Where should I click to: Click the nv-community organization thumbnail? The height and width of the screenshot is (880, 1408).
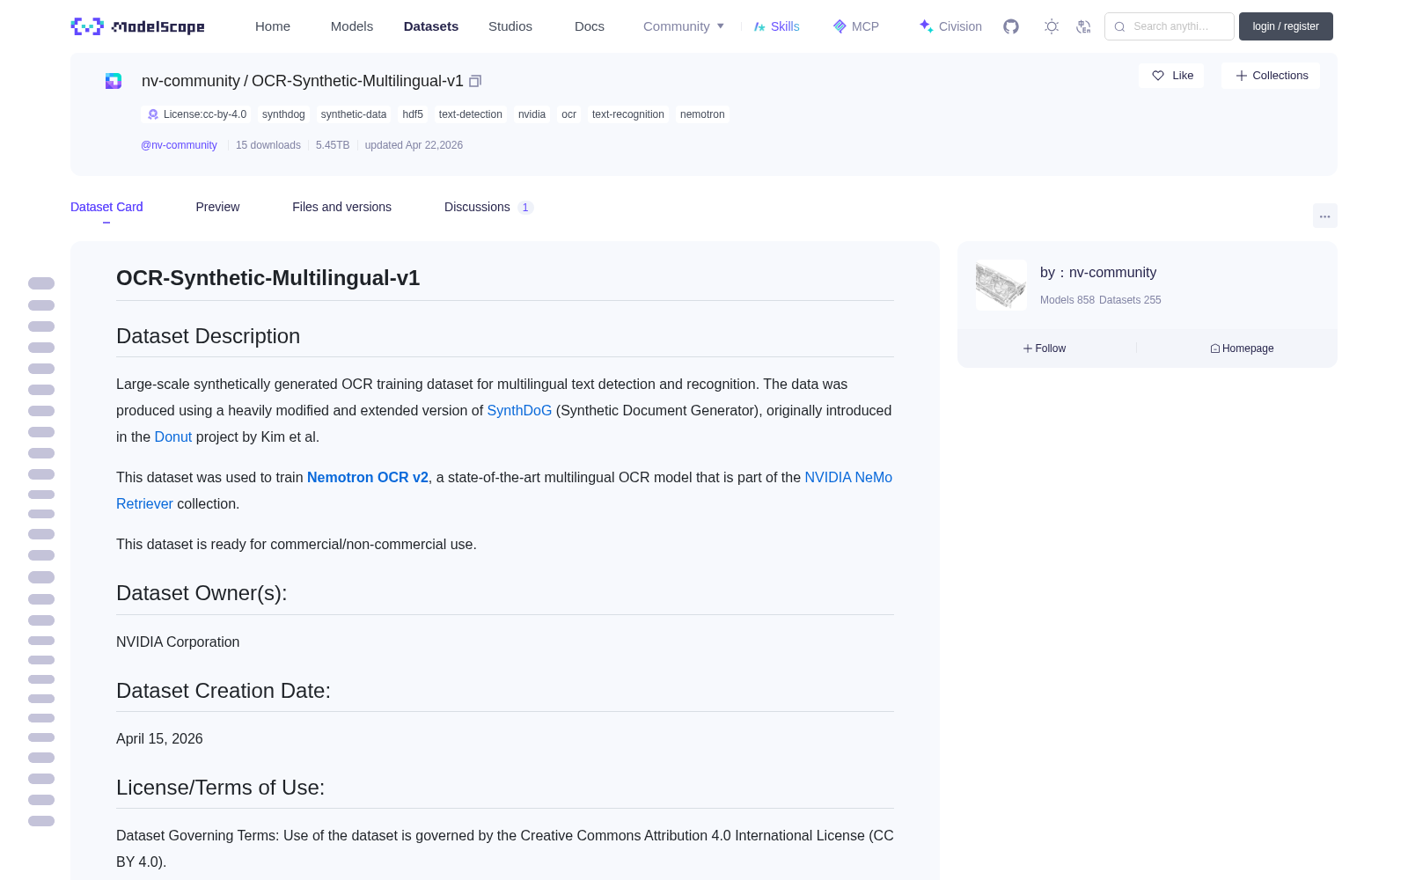(x=1001, y=284)
